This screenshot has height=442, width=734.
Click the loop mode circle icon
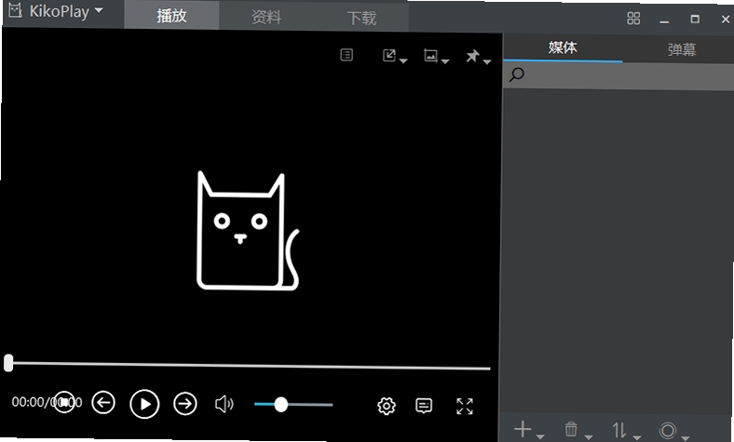(668, 431)
